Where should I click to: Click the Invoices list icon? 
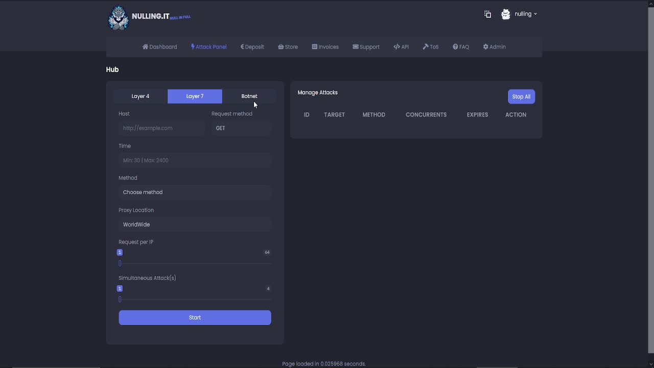coord(315,47)
